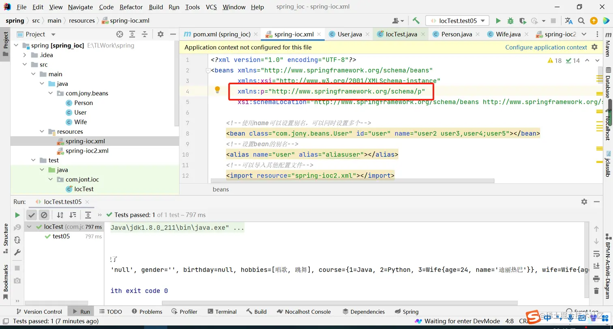Image resolution: width=613 pixels, height=329 pixels.
Task: Toggle scroll to end of console
Action: coord(596,266)
